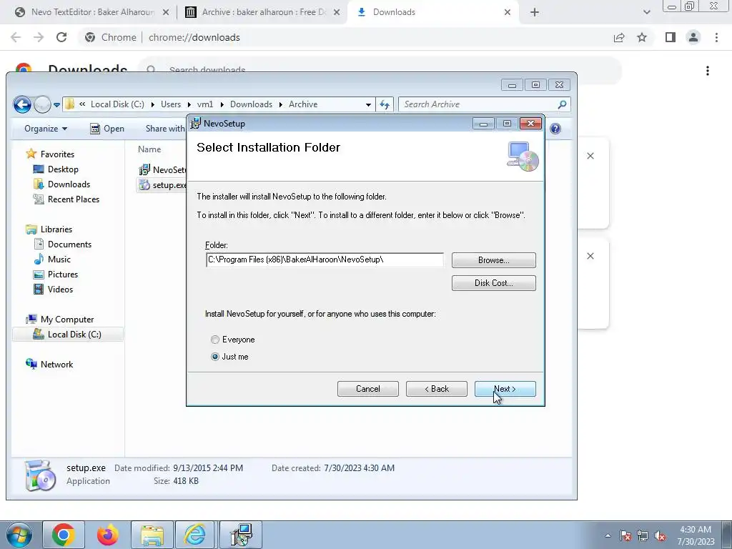Switch to Archive baker alharoun tab
The image size is (732, 549).
(263, 12)
